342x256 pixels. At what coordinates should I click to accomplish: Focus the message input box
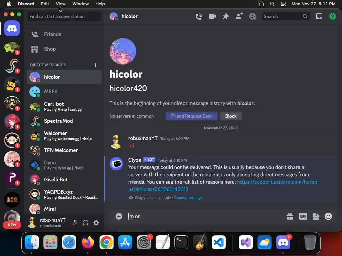click(205, 216)
